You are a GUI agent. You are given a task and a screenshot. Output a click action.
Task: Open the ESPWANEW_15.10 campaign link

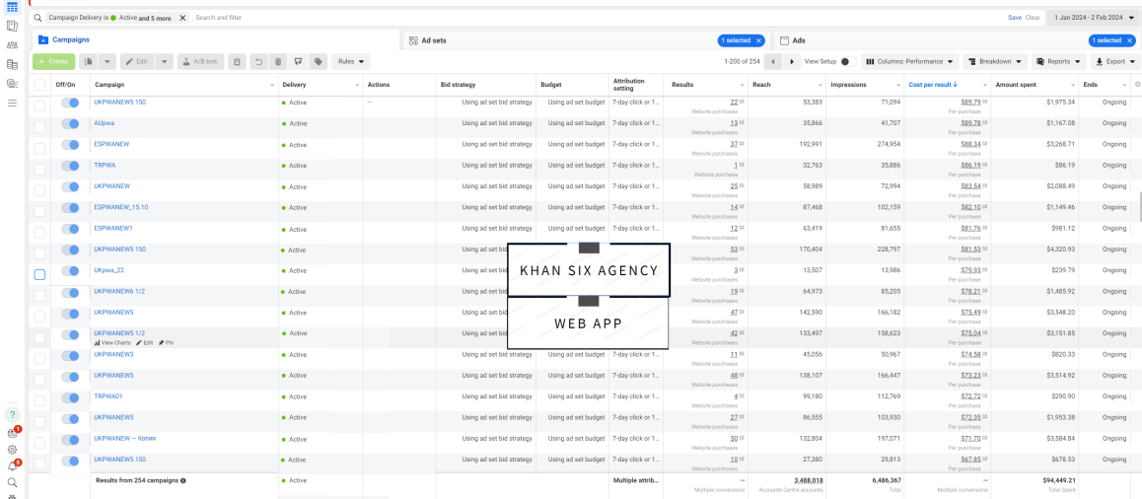pyautogui.click(x=121, y=207)
